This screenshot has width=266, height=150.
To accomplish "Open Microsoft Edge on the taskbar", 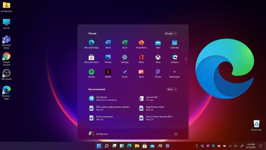I will tap(130, 146).
